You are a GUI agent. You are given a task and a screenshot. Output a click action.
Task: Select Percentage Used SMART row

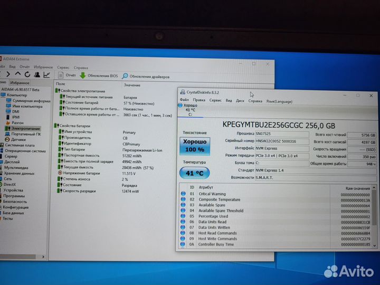coord(275,216)
